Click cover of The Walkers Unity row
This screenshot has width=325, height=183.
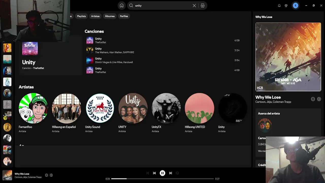(90, 50)
